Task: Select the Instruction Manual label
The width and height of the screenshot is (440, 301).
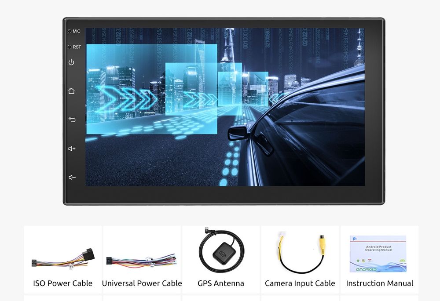Action: [x=379, y=283]
